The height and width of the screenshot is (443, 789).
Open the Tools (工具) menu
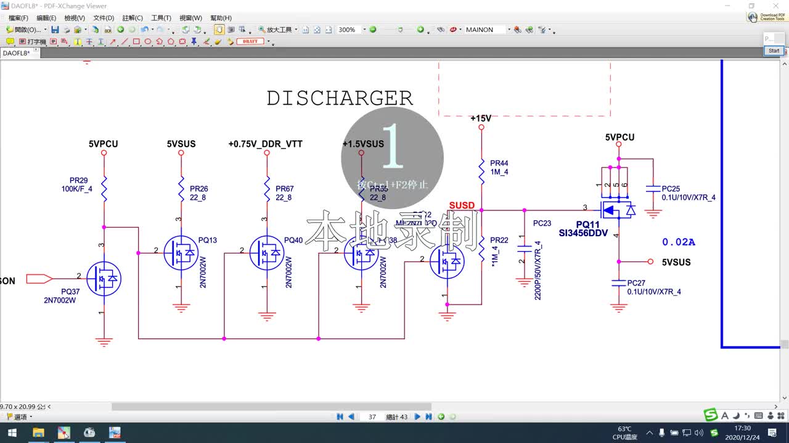[x=161, y=18]
